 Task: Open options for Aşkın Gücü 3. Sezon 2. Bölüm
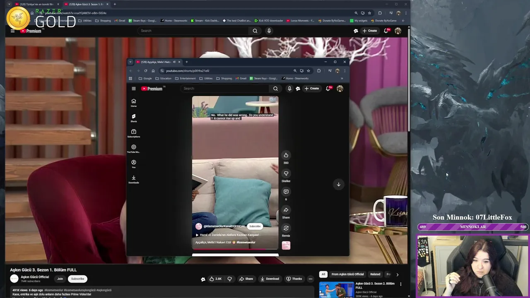400,284
